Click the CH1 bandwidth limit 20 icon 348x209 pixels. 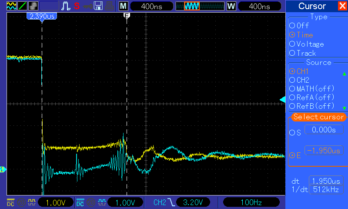(x=21, y=202)
